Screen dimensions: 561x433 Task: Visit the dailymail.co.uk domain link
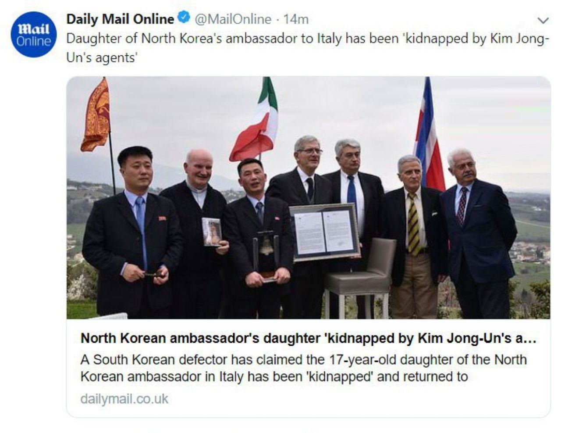click(x=124, y=399)
